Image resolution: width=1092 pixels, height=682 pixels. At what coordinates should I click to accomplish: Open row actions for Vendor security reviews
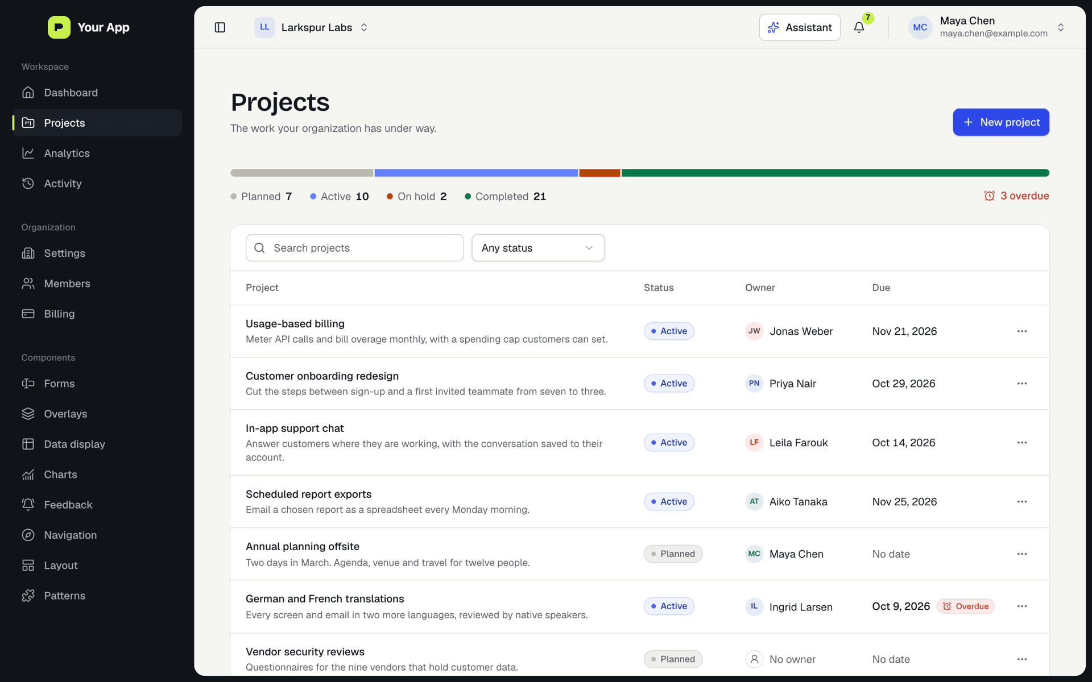1022,659
